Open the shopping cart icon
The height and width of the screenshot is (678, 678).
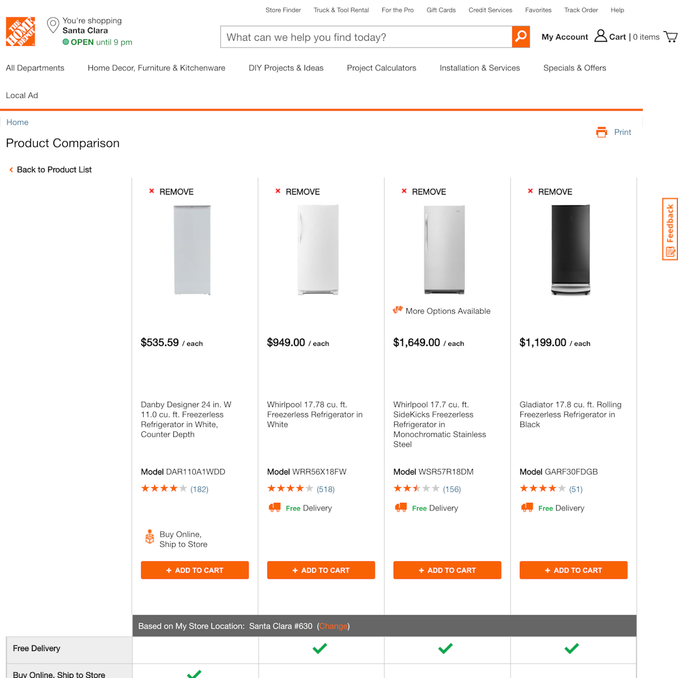(670, 36)
